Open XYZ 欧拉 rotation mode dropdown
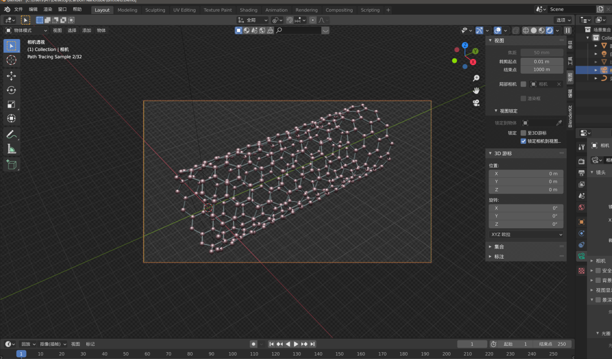 (x=526, y=234)
